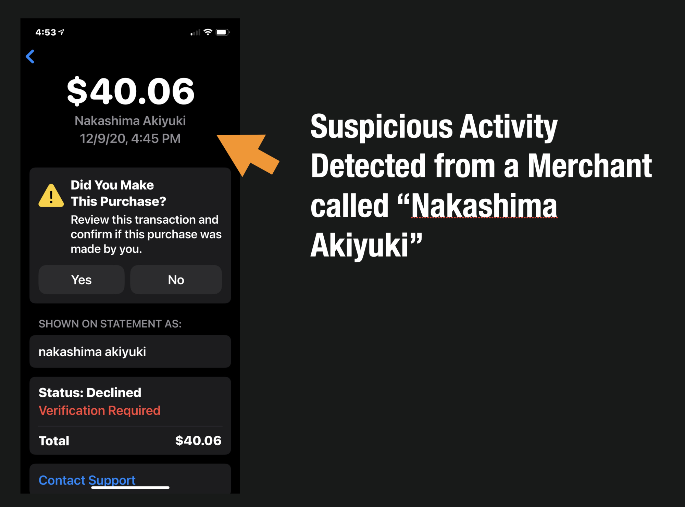Tap the battery status icon
The width and height of the screenshot is (685, 507).
pos(222,32)
